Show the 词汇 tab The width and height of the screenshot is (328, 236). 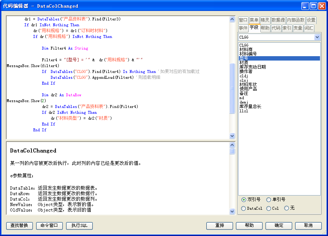[309, 28]
